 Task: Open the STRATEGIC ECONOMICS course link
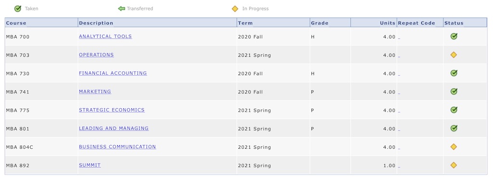pyautogui.click(x=112, y=110)
